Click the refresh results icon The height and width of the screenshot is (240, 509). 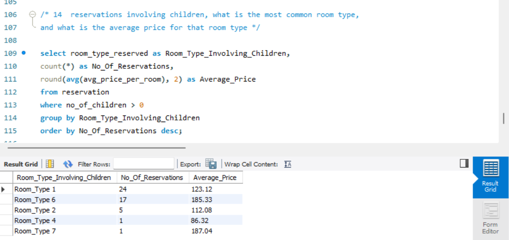coord(68,164)
